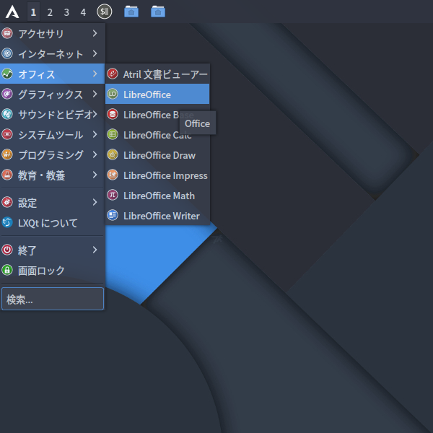
Task: Launch LibreOffice Writer
Action: [x=157, y=215]
